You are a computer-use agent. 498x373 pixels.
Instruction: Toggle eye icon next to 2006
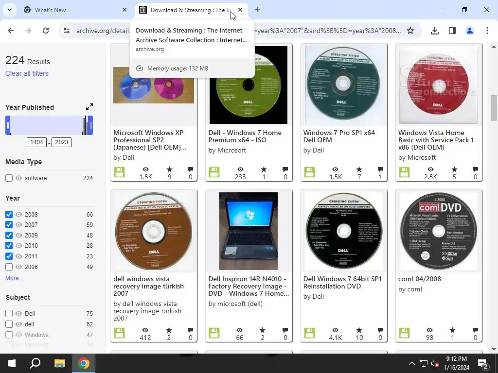pos(19,267)
